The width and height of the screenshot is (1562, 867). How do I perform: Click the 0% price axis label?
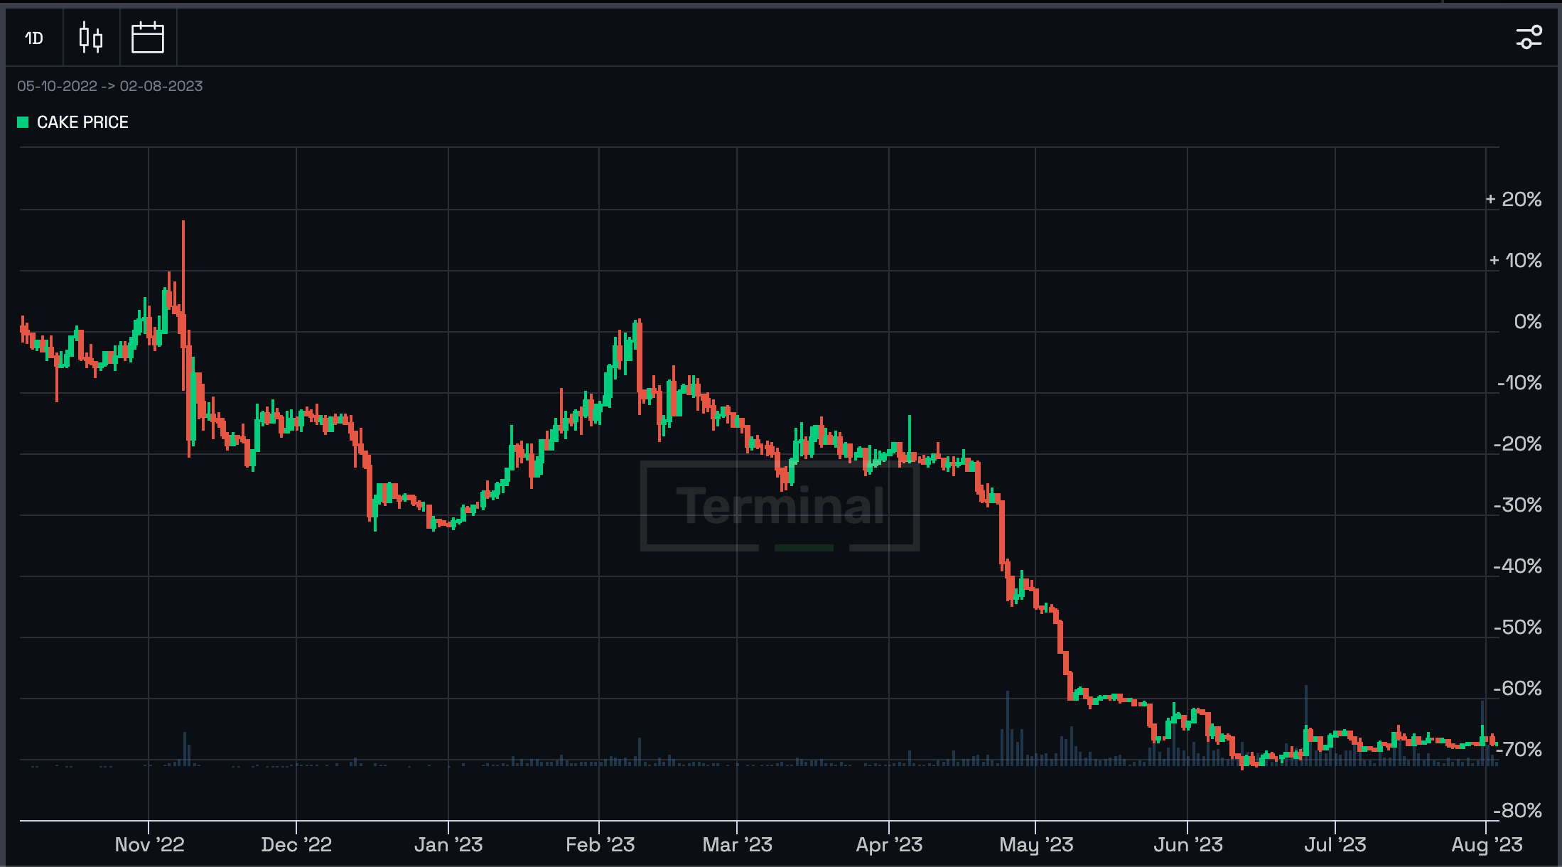(1528, 322)
